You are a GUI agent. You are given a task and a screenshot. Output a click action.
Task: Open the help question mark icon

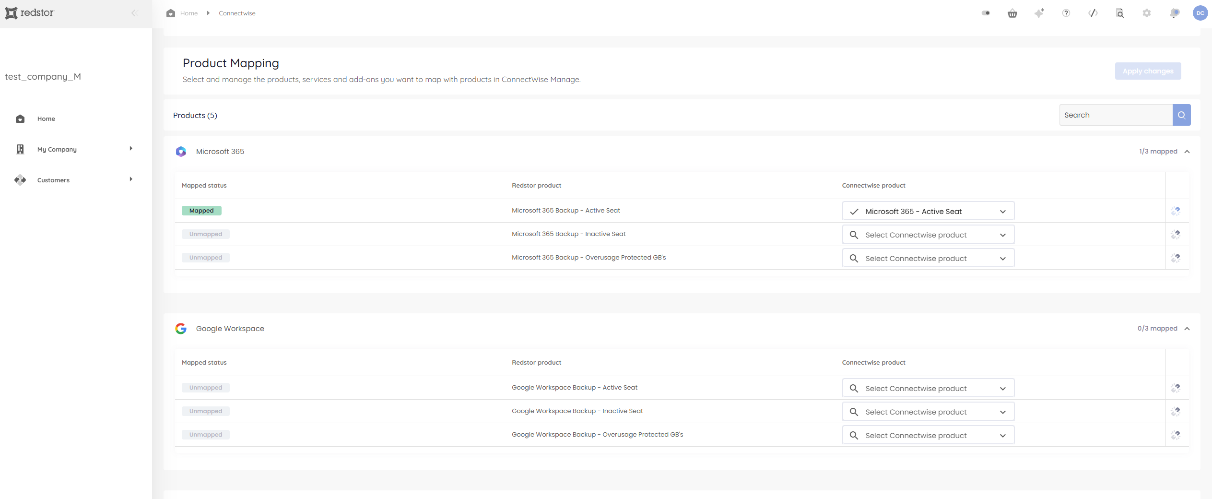[1066, 13]
